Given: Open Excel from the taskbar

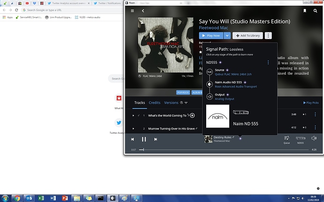Looking at the screenshot, I should tap(41, 198).
